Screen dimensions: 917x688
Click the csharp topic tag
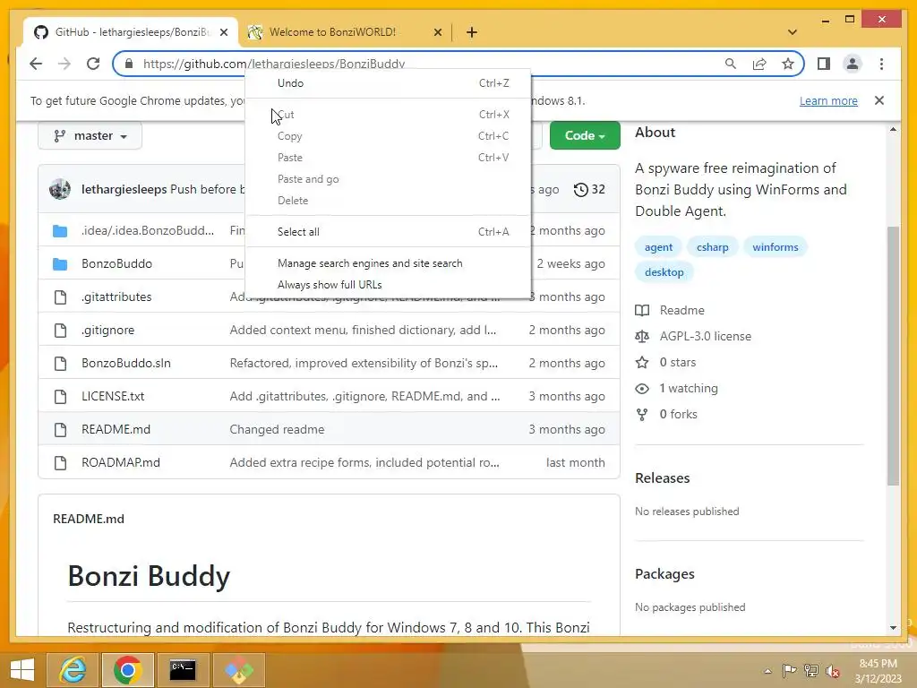(712, 247)
